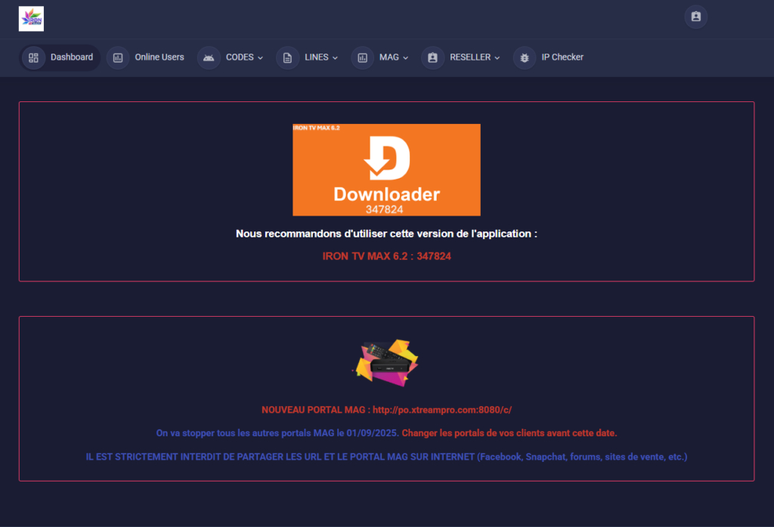
Task: Go to the Dashboard menu item
Action: tap(72, 57)
